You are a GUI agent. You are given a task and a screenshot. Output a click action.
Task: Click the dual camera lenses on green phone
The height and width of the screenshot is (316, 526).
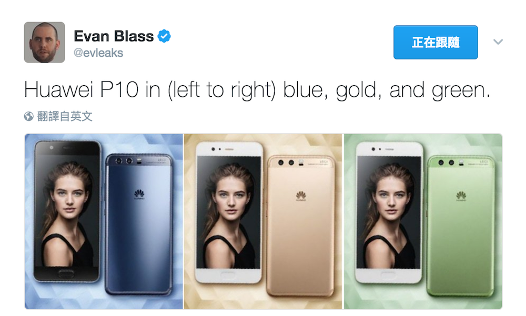point(446,162)
